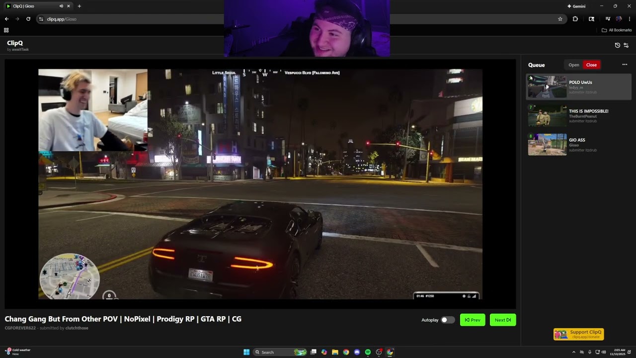
Task: Open notification bell in system tray
Action: 630,352
